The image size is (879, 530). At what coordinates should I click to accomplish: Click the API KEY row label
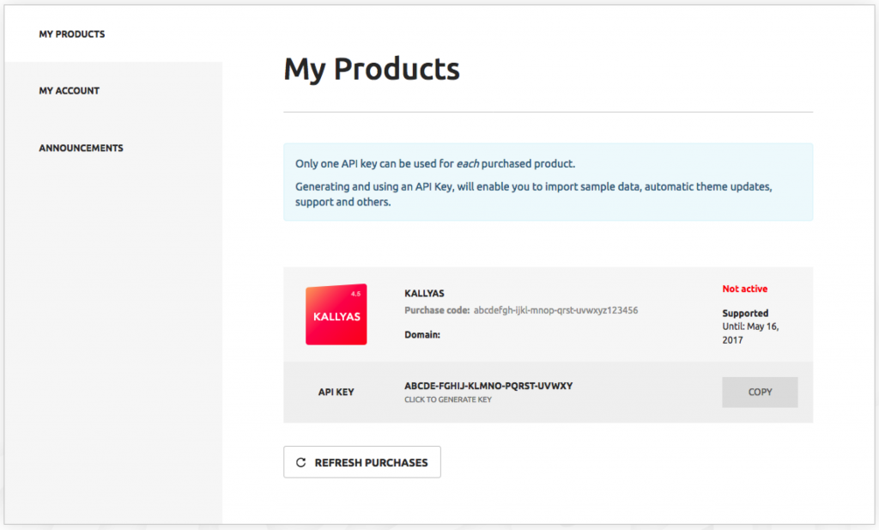(x=336, y=391)
